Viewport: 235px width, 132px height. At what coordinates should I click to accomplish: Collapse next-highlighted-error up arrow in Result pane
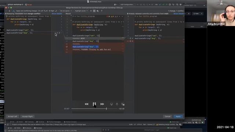click(x=120, y=16)
